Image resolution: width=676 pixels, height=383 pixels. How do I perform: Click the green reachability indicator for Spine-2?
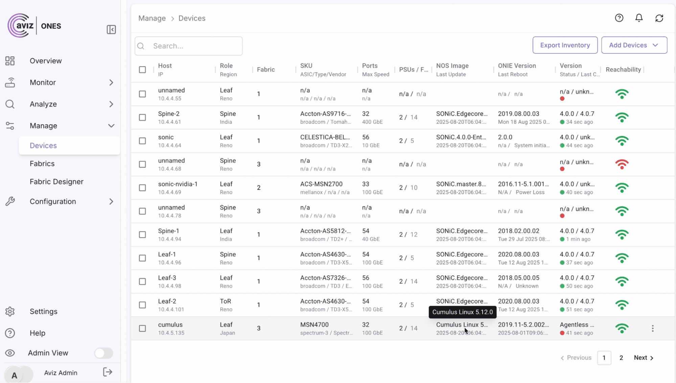622,118
